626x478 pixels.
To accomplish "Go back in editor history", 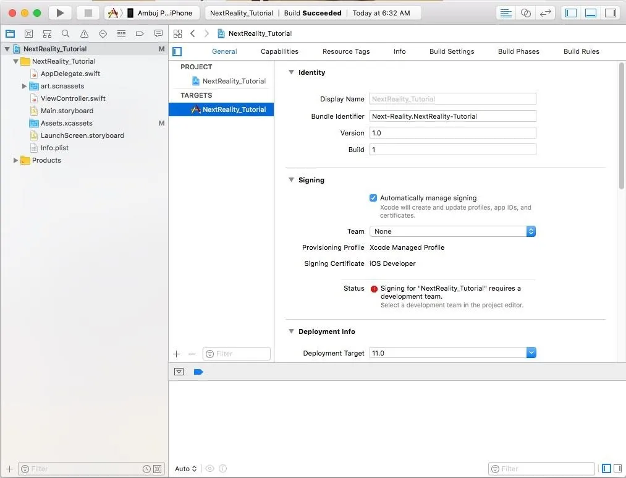I will [193, 33].
